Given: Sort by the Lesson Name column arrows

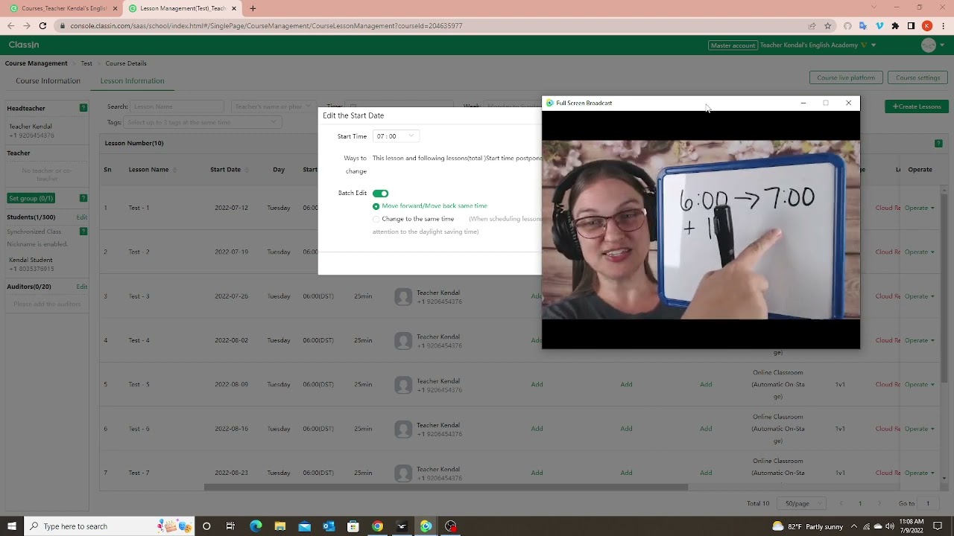Looking at the screenshot, I should (174, 170).
